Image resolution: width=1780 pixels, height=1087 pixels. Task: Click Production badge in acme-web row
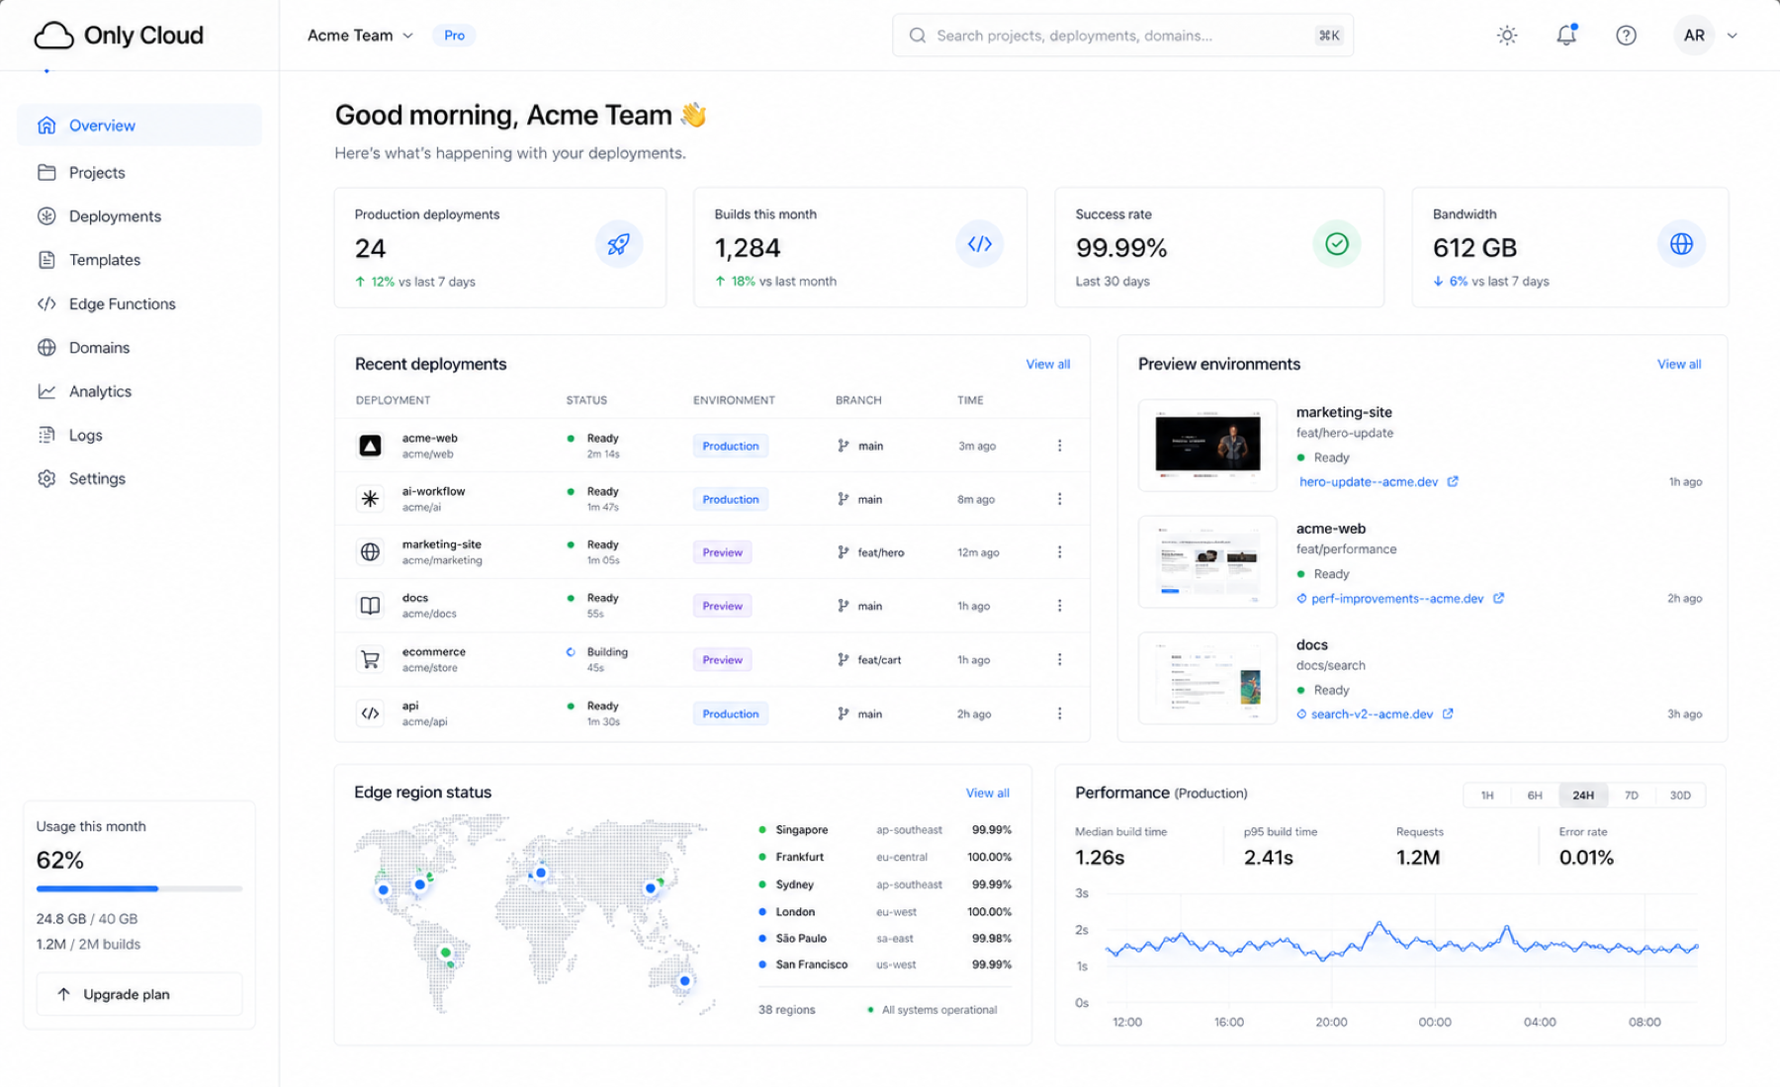[x=731, y=446]
